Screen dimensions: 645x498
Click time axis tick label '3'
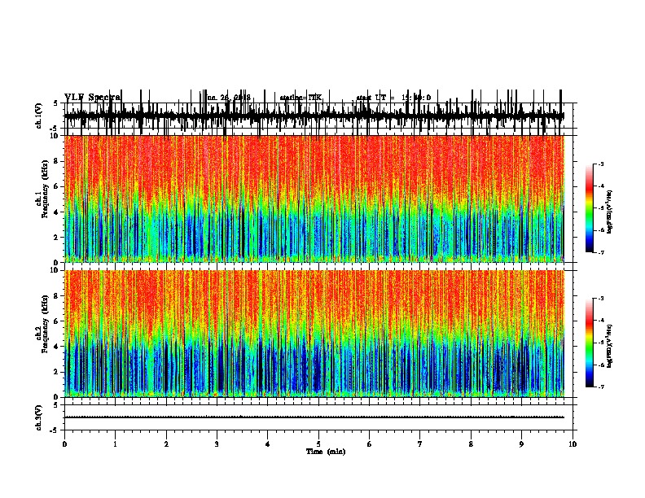coord(217,444)
